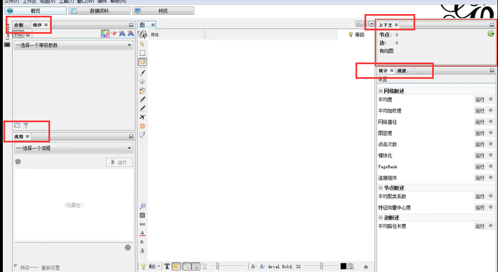Viewport: 498px width, 272px height.
Task: Select the orange heat map tool
Action: pos(143,126)
